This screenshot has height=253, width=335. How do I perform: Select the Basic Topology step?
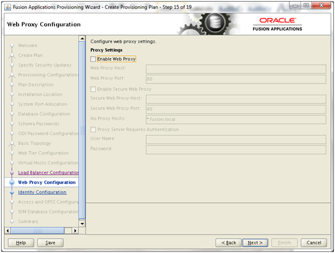tap(34, 143)
